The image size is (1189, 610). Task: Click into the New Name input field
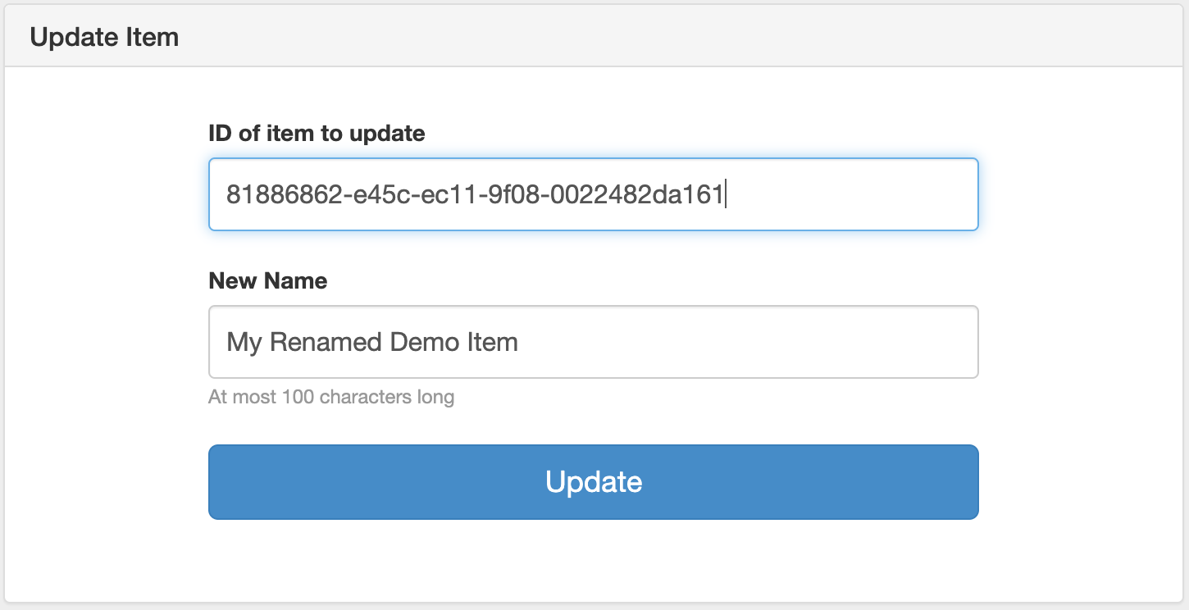(593, 342)
